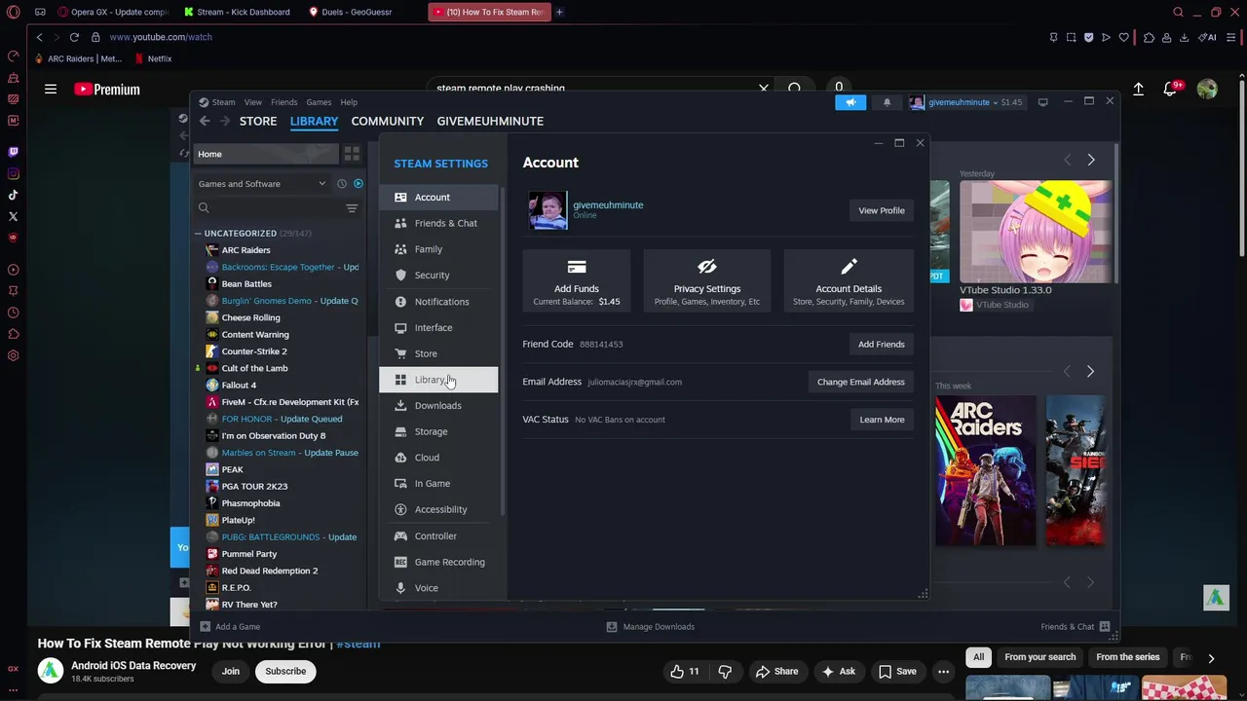Switch to the GIVEMEUHMINUTE profile tab
Viewport: 1247px width, 701px height.
tap(490, 121)
